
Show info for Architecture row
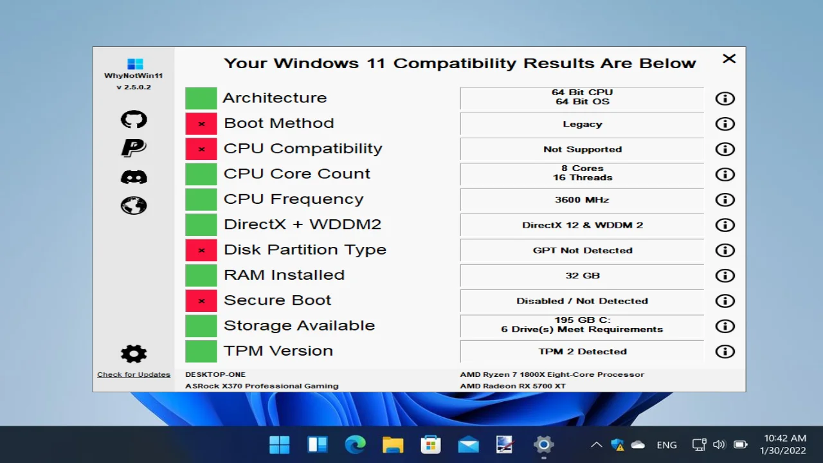(725, 98)
